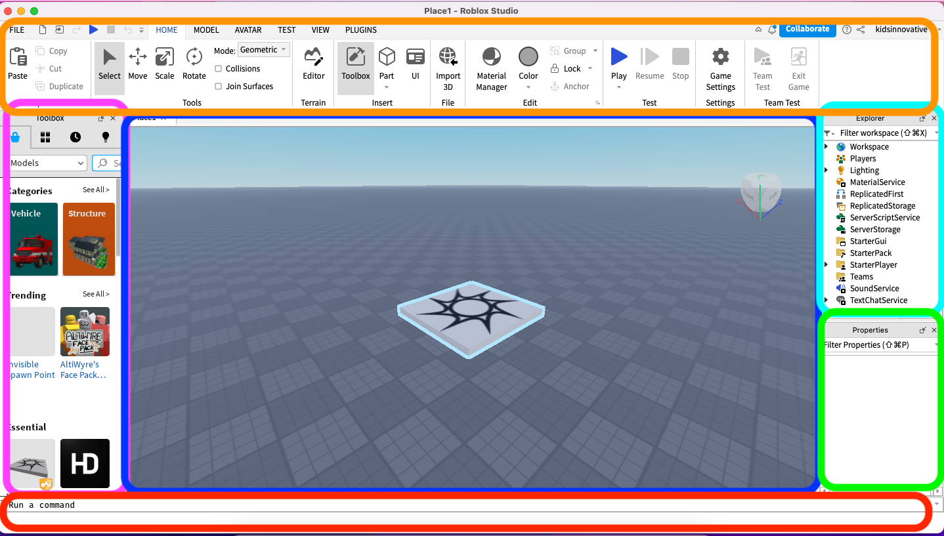Click the Cut button
944x536 pixels.
tap(49, 69)
